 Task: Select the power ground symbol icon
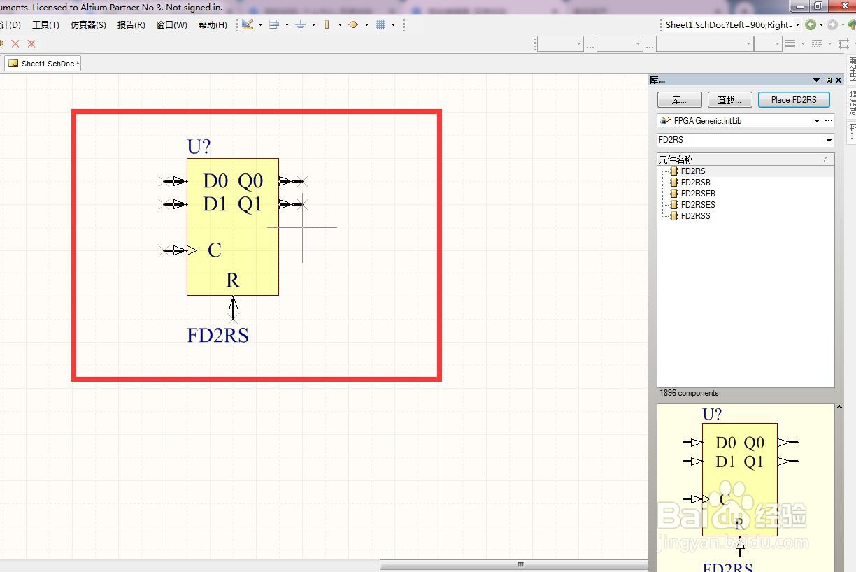coord(301,24)
